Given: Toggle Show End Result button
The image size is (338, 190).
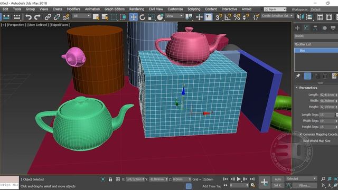Looking at the screenshot, I should 307,76.
